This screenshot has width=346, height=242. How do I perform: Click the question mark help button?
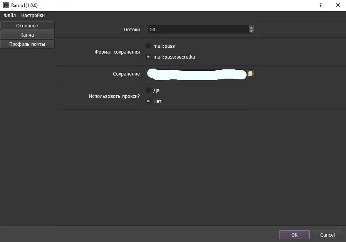tap(321, 5)
